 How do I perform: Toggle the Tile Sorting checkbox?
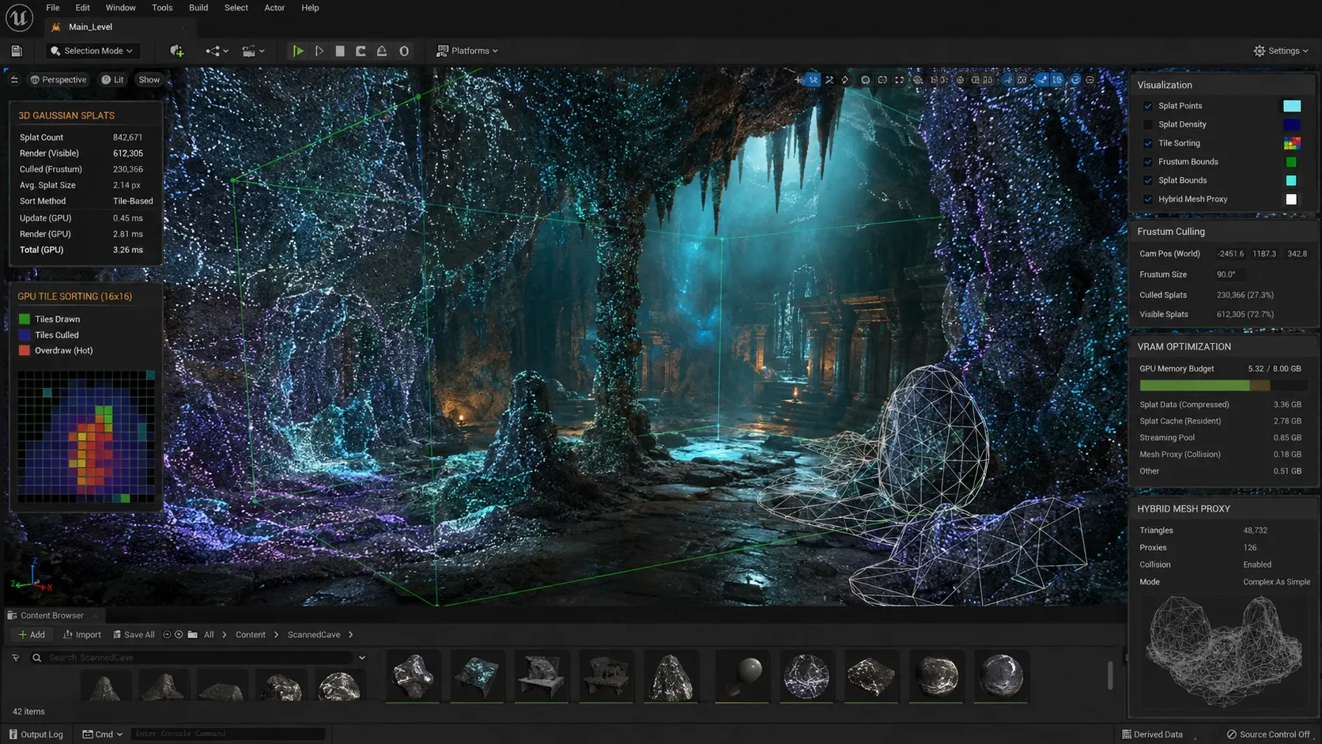click(x=1148, y=143)
